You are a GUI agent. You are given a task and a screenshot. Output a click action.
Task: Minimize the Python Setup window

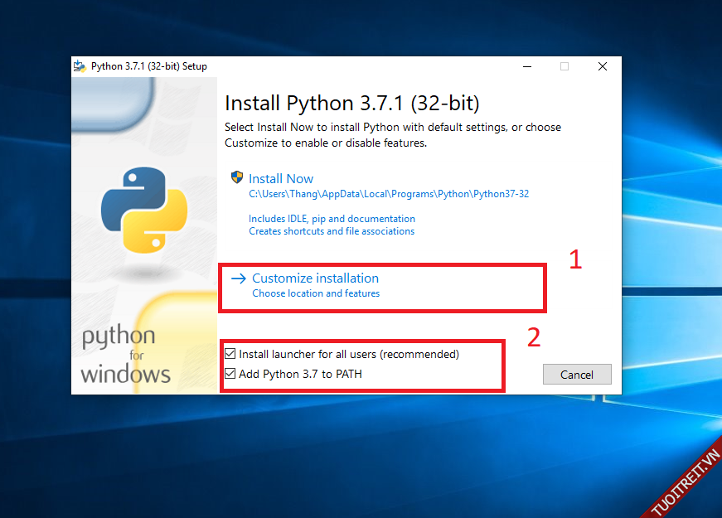tap(526, 66)
